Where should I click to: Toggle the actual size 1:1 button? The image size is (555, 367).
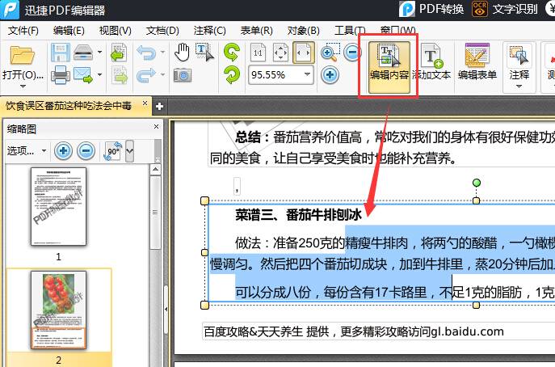pos(259,53)
